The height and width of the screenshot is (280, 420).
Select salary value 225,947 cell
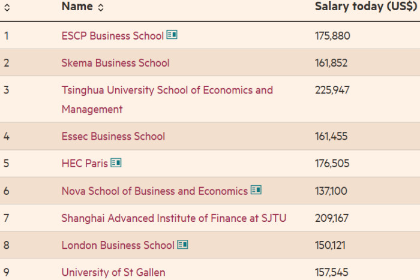point(332,90)
